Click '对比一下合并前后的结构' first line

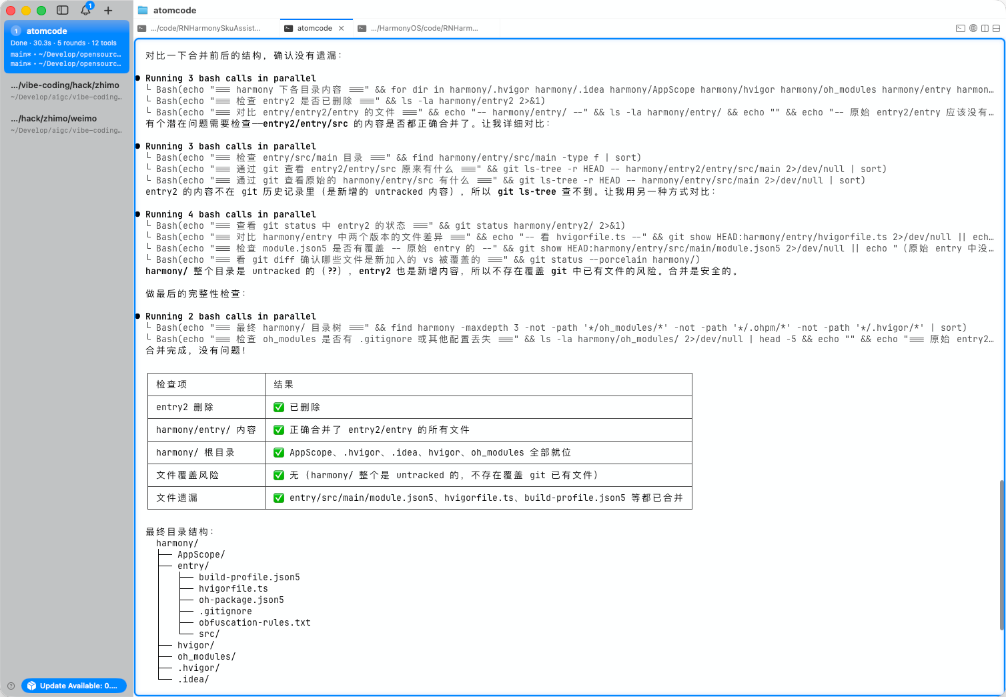point(244,56)
